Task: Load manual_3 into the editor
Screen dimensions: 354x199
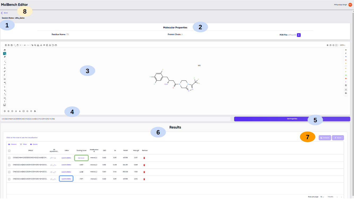Action: [x=66, y=165]
